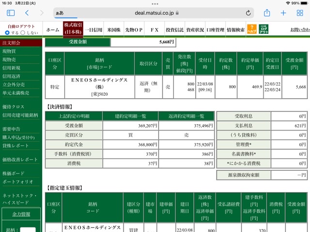Select the しない auto-logout radio button

[x=23, y=32]
